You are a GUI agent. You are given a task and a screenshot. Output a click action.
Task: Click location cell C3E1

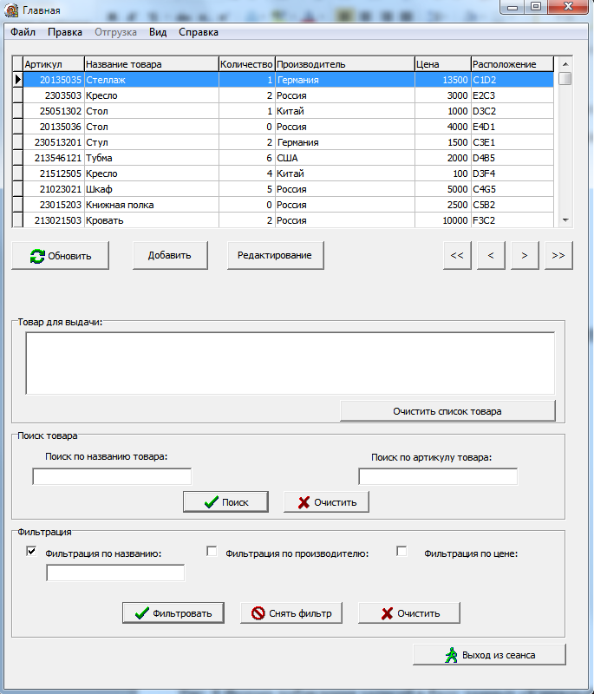(x=512, y=142)
